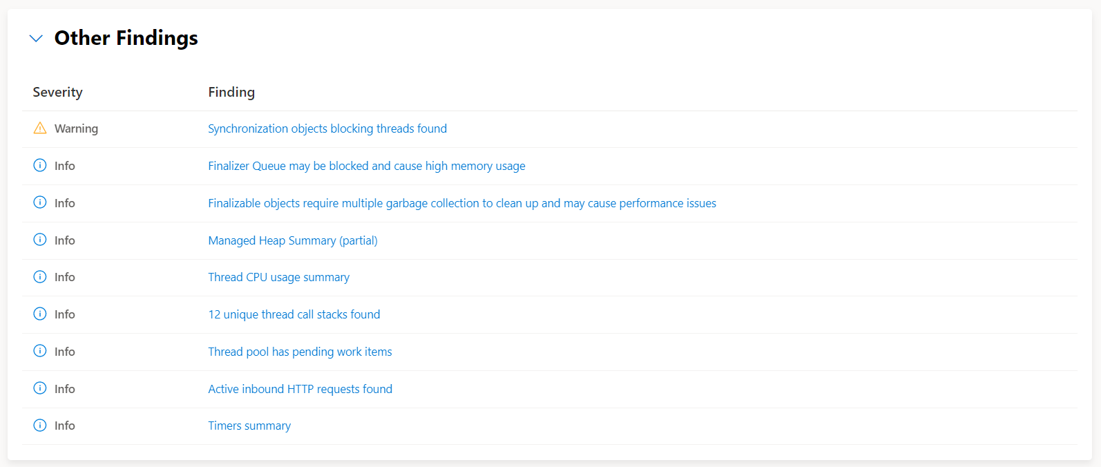The height and width of the screenshot is (467, 1101).
Task: View Thread CPU usage summary link
Action: point(279,277)
